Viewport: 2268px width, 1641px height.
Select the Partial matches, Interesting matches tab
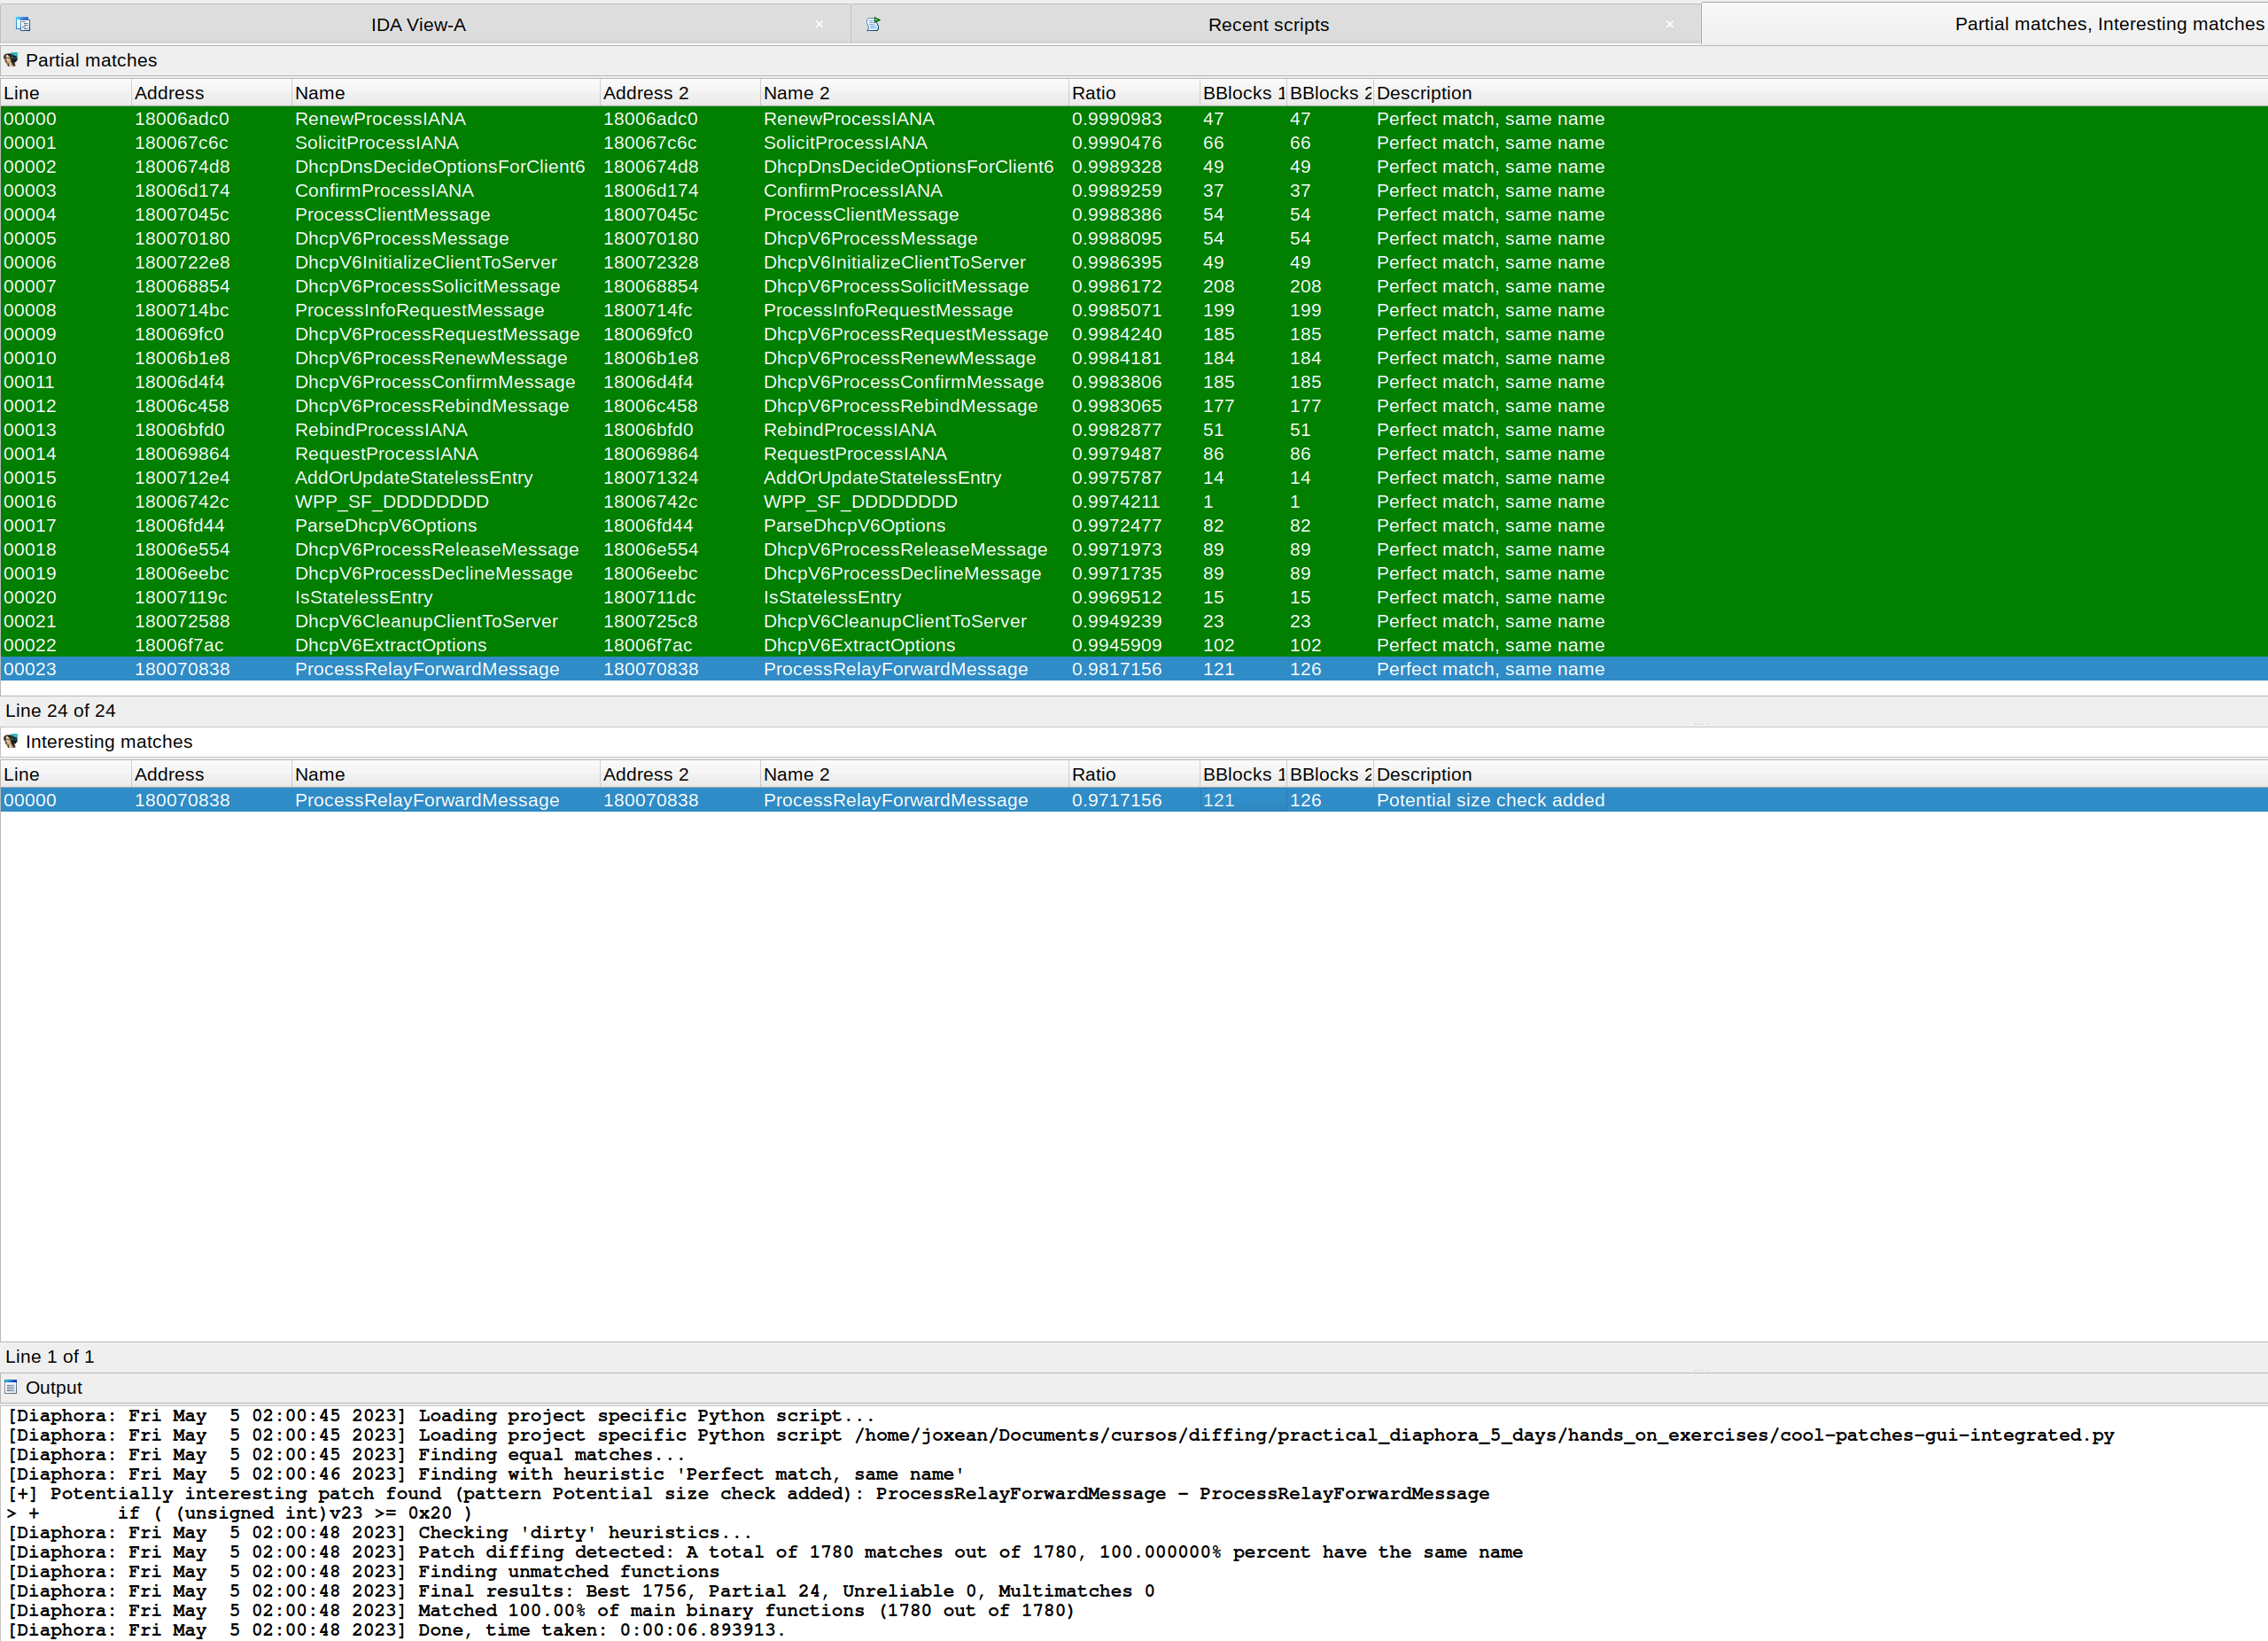pyautogui.click(x=2107, y=24)
